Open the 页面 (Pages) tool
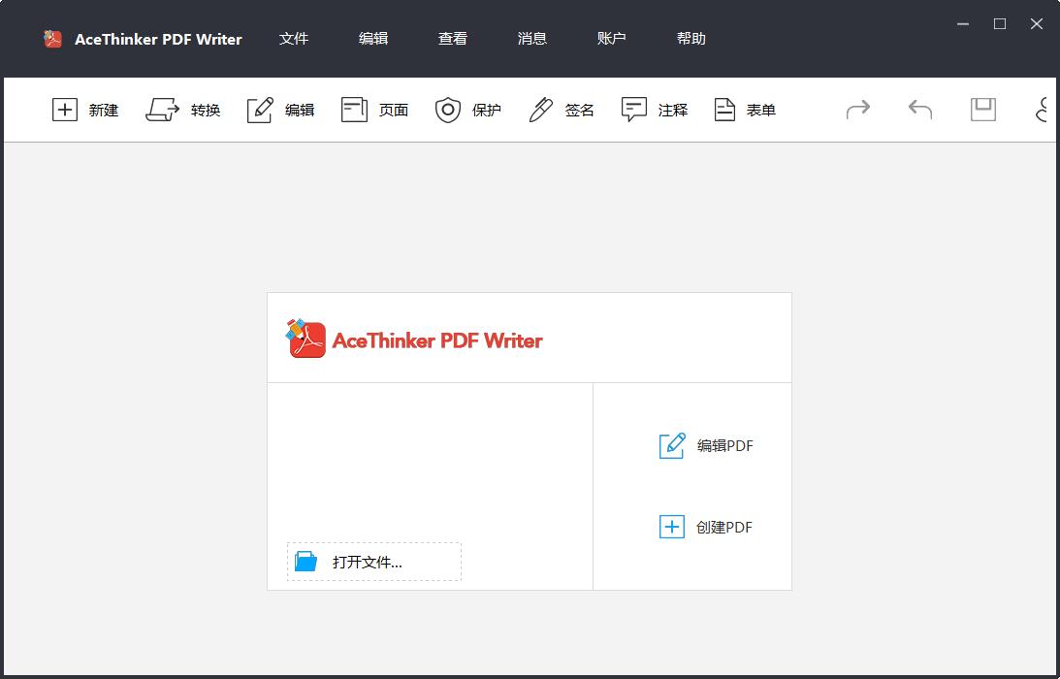Screen dimensions: 1060x679 click(x=374, y=110)
